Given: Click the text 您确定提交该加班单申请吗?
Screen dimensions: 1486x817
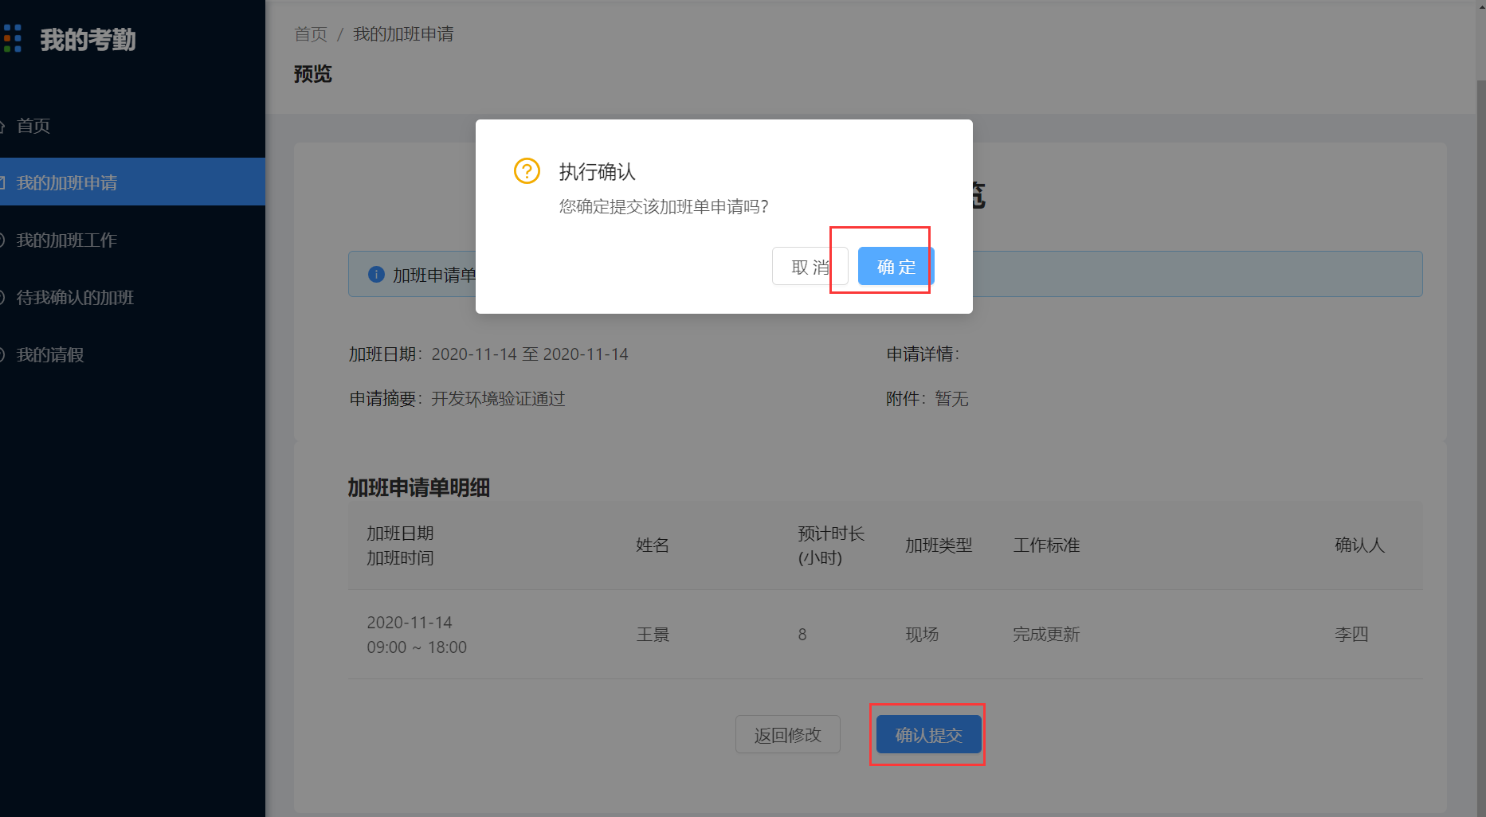Looking at the screenshot, I should [x=664, y=207].
